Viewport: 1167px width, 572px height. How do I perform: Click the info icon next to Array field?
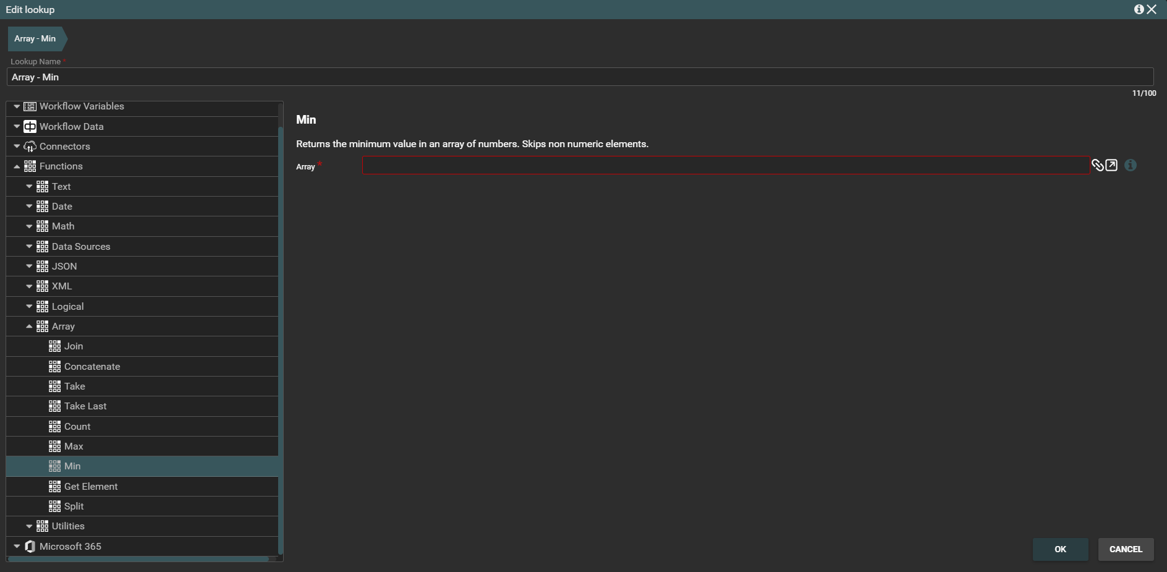tap(1131, 165)
